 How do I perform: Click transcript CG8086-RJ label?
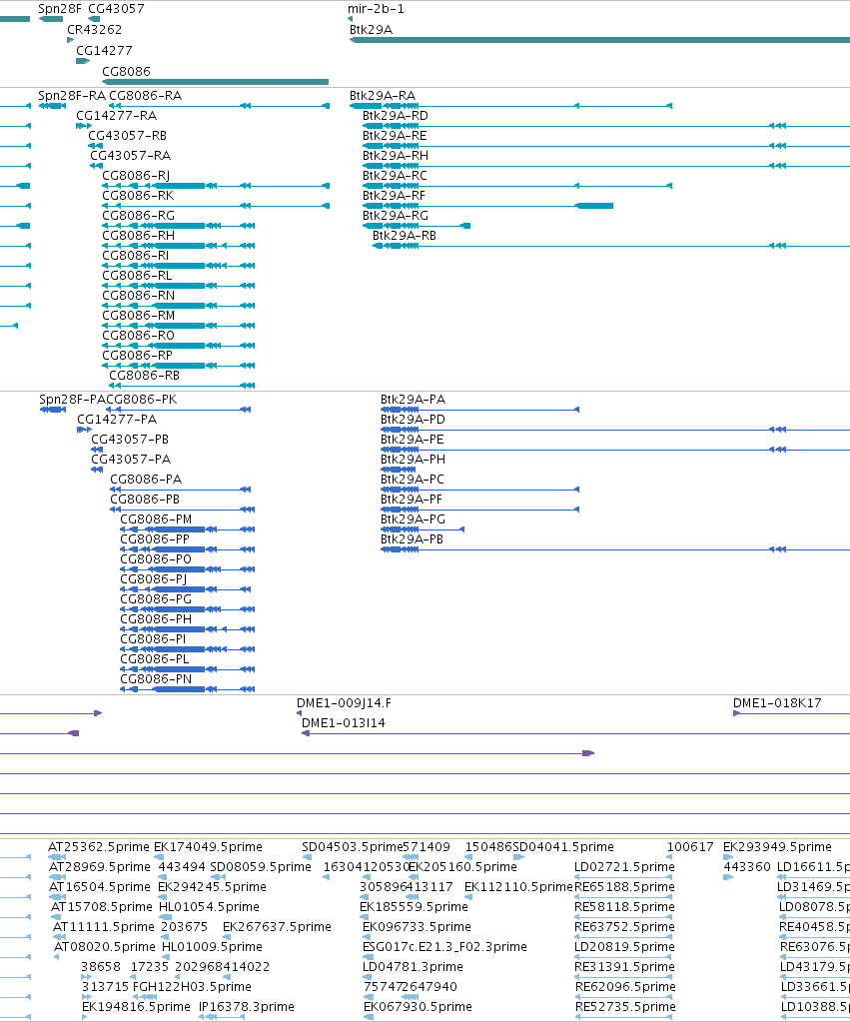point(136,176)
